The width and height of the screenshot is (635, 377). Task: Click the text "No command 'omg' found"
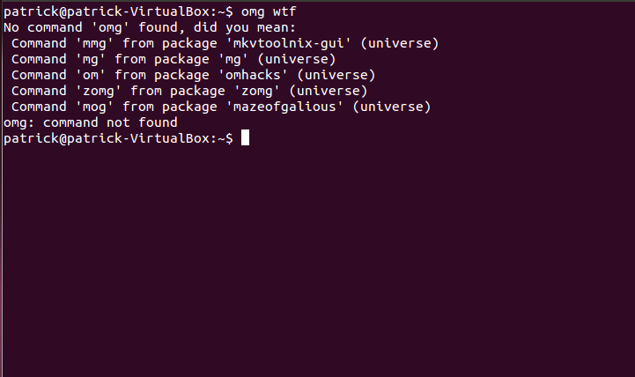click(91, 27)
